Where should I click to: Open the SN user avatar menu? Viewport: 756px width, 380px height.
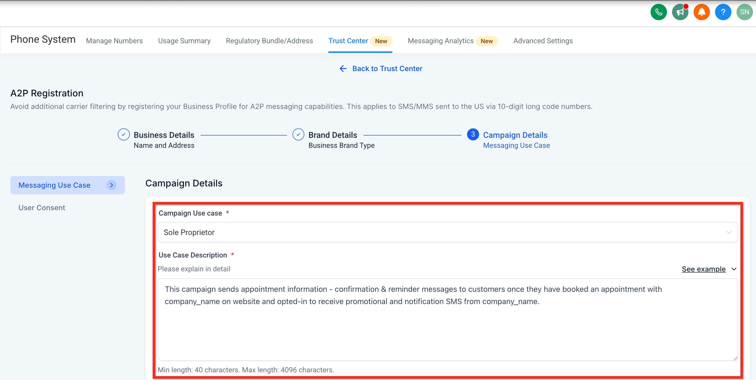coord(744,12)
